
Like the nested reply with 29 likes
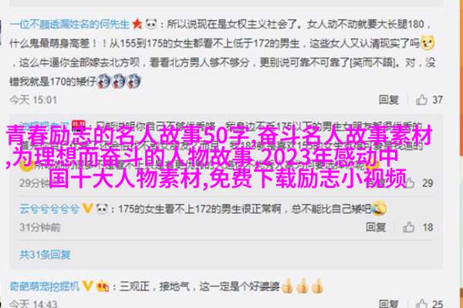[409, 183]
